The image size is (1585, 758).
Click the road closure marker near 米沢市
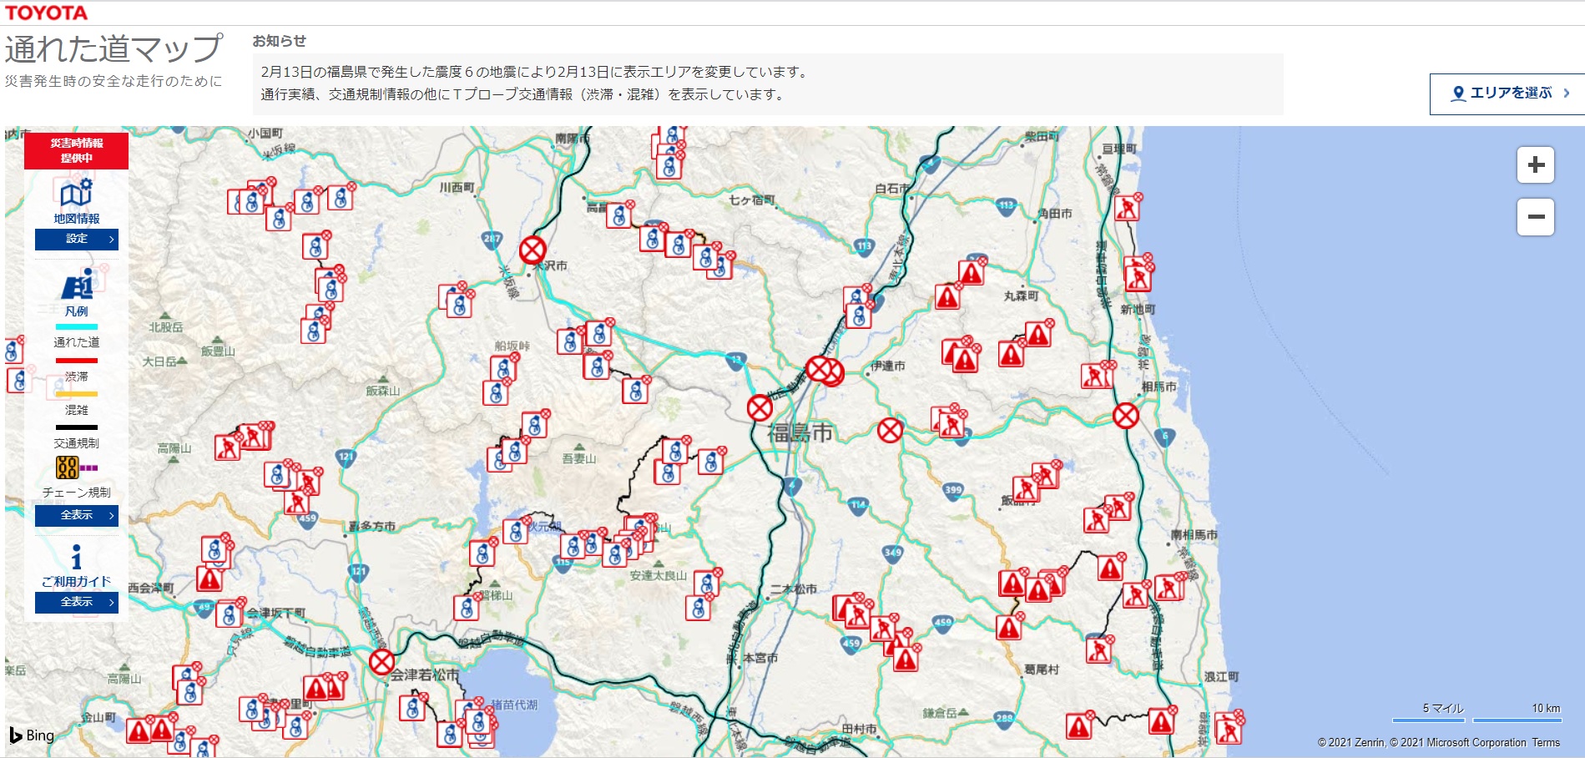coord(533,250)
